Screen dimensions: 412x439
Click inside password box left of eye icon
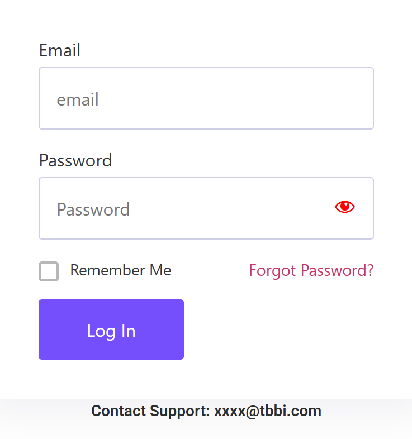(185, 208)
